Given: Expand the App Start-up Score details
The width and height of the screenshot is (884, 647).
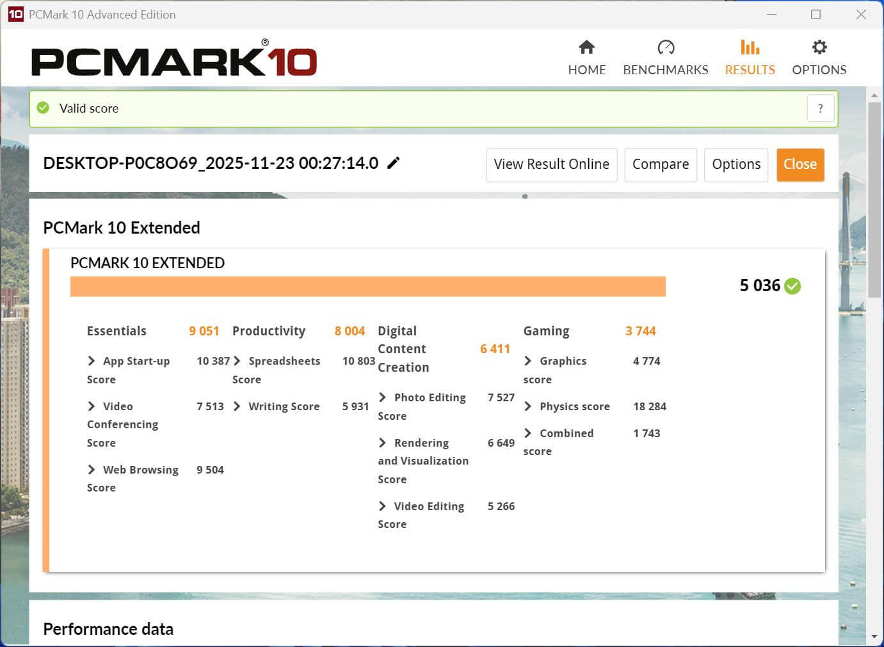Looking at the screenshot, I should 92,361.
